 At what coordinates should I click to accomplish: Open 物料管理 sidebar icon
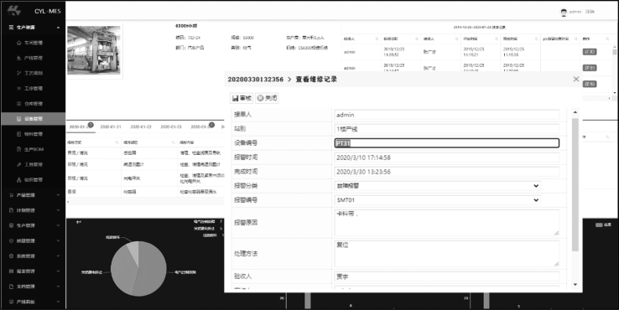point(18,134)
